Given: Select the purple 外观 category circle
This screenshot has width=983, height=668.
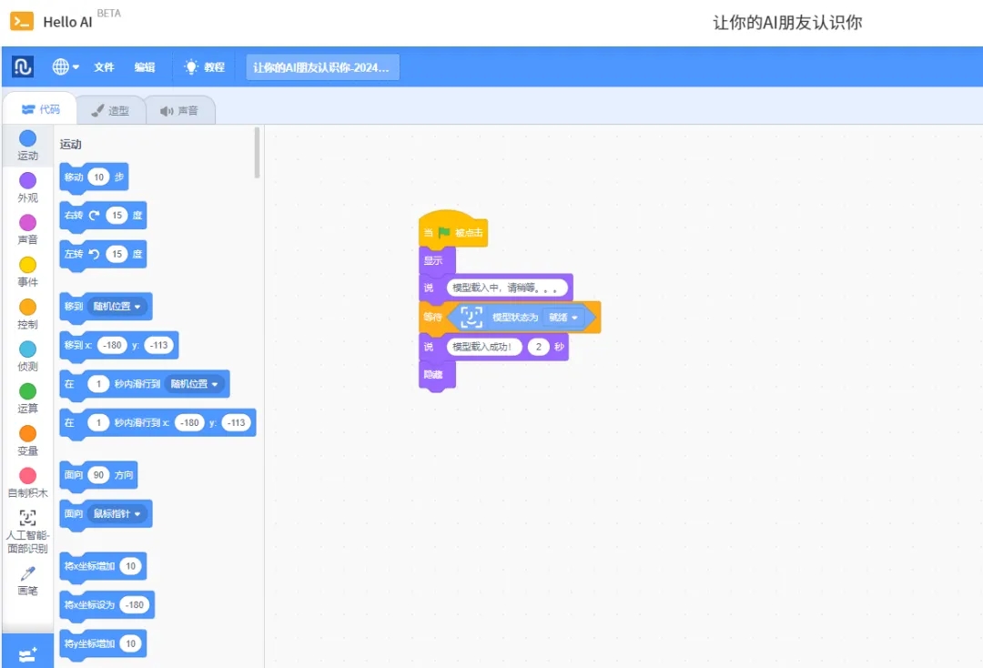Looking at the screenshot, I should pyautogui.click(x=28, y=180).
